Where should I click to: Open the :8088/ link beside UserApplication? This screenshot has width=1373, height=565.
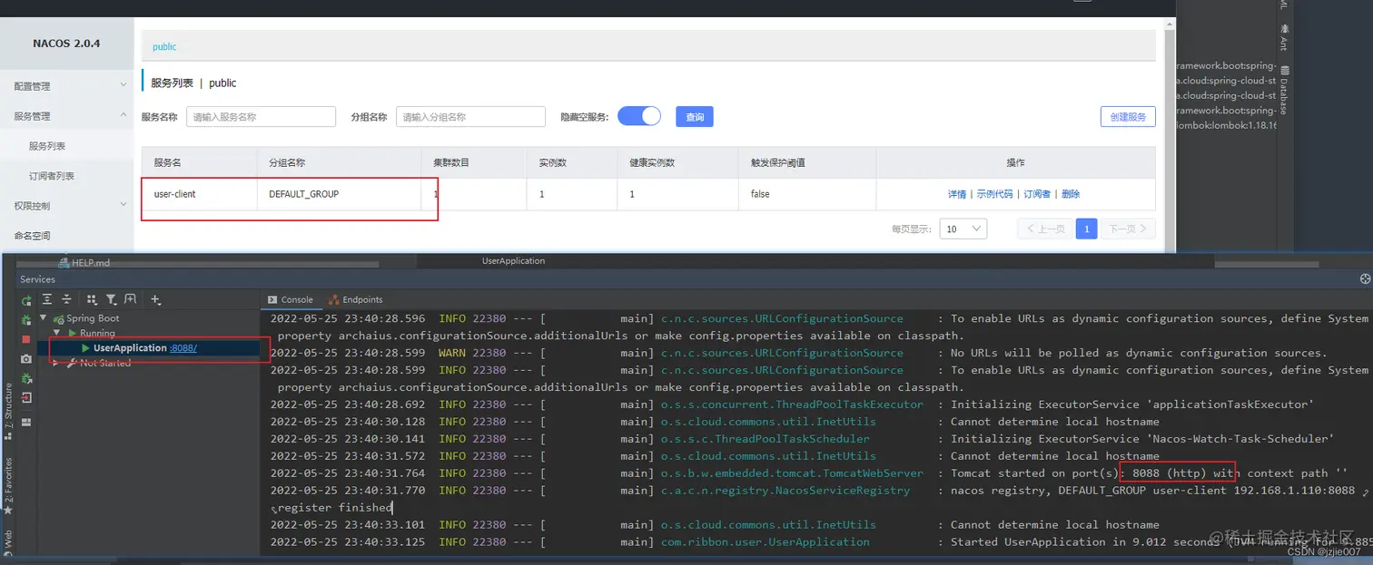pos(183,348)
